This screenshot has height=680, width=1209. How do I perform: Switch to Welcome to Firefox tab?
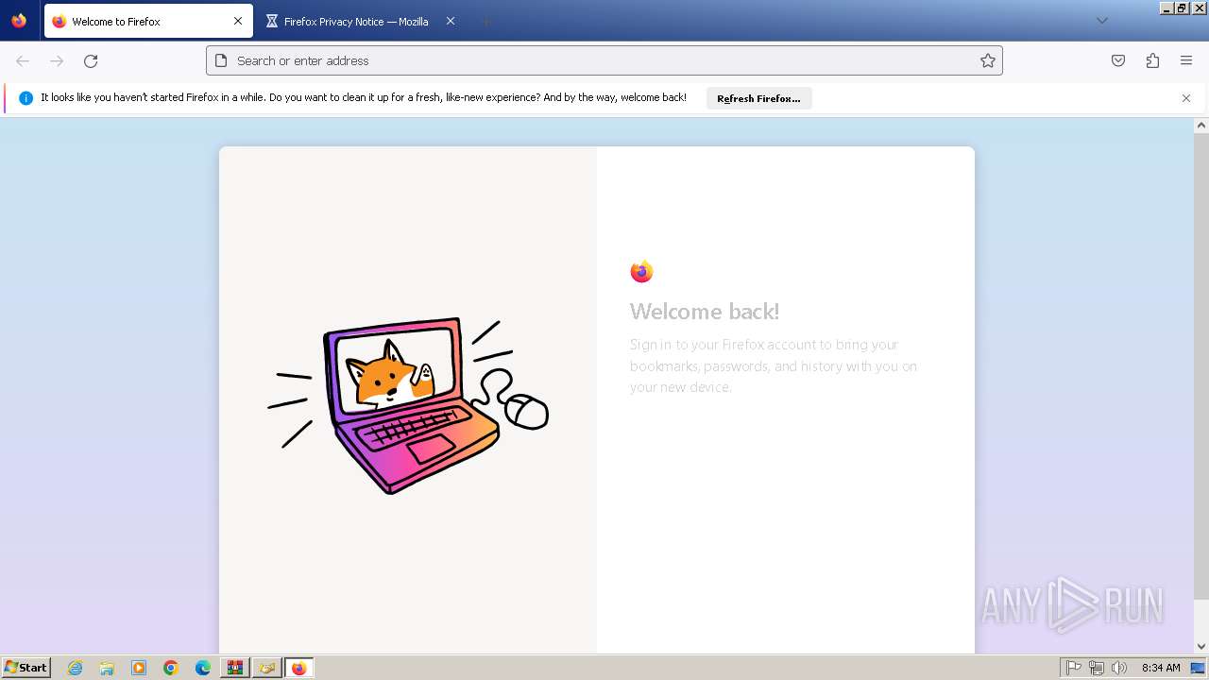(148, 21)
